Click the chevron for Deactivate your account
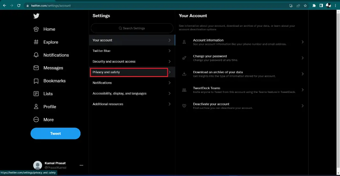 302,106
